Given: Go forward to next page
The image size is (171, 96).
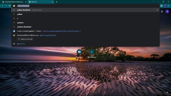Looking at the screenshot, I should (x=6, y=6).
